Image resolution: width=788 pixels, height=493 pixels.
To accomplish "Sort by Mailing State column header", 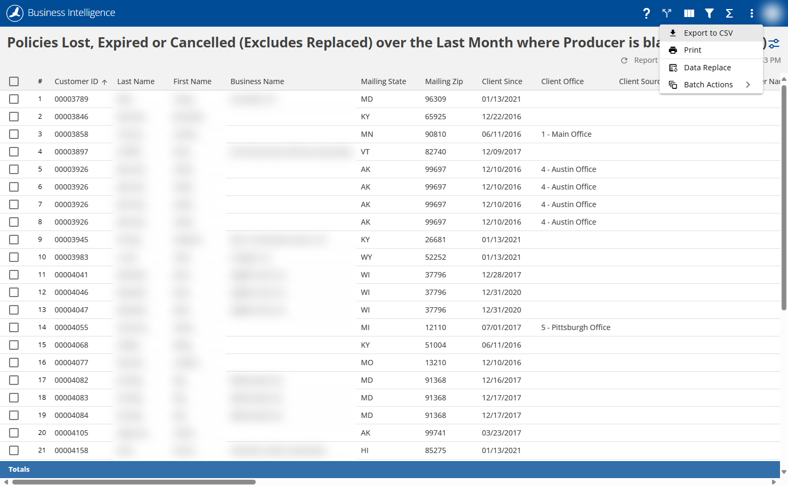I will [384, 81].
